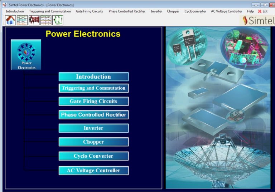Minimize the Simtel window
The image size is (275, 192).
[256, 5]
